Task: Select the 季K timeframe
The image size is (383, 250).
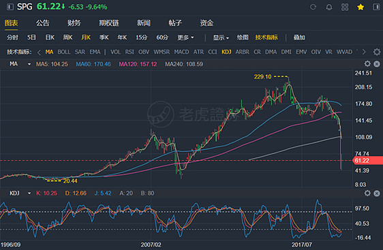Action: click(x=104, y=37)
